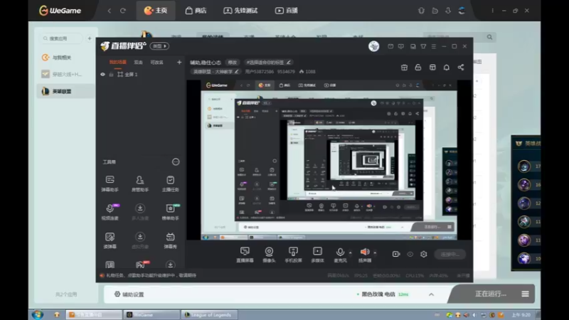The height and width of the screenshot is (320, 569).
Task: Toggle visibility eye for 全屏 1 source
Action: [x=102, y=75]
